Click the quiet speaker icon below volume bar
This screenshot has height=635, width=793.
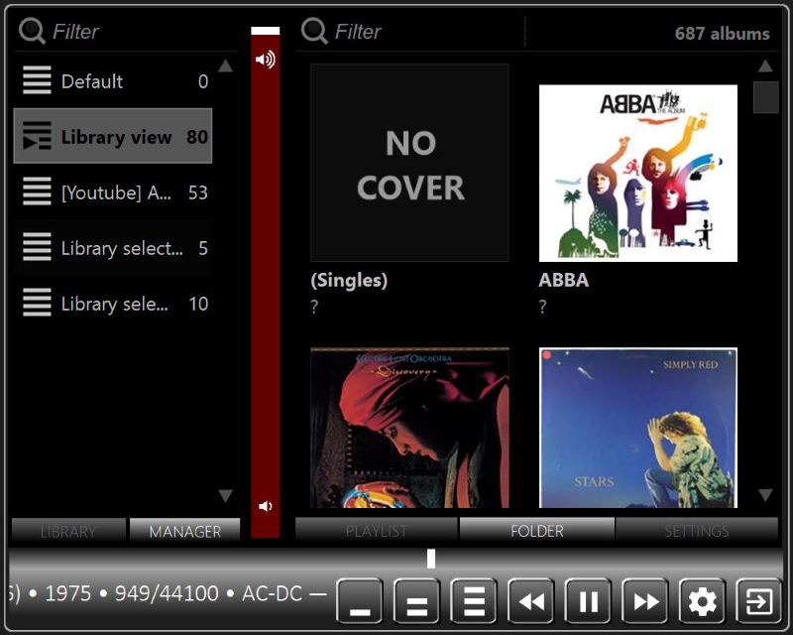265,507
